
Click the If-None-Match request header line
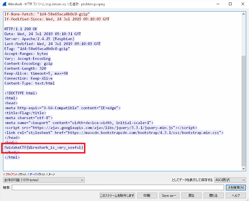[x=47, y=14]
